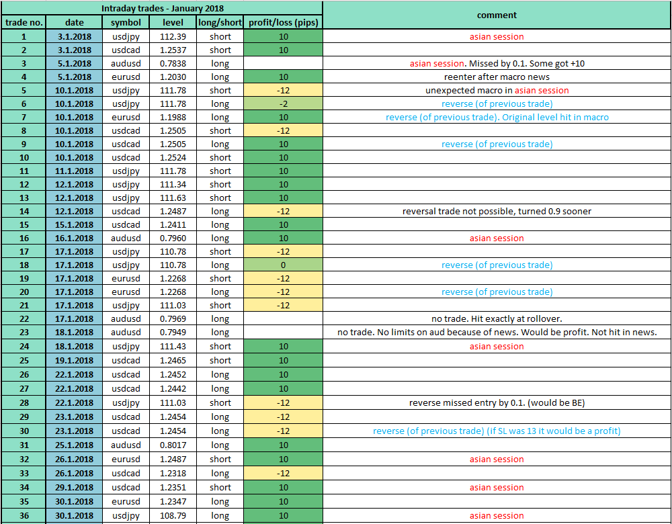Select the 'symbol' column header
672x524 pixels.
(126, 22)
